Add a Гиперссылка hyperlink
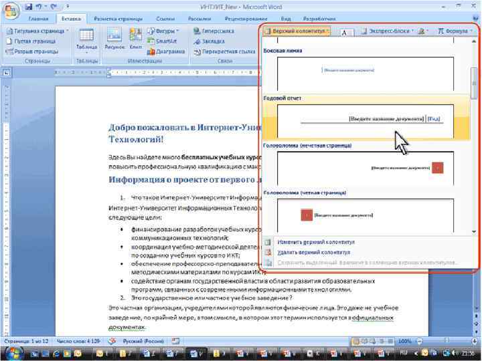This screenshot has height=361, width=482. 214,31
